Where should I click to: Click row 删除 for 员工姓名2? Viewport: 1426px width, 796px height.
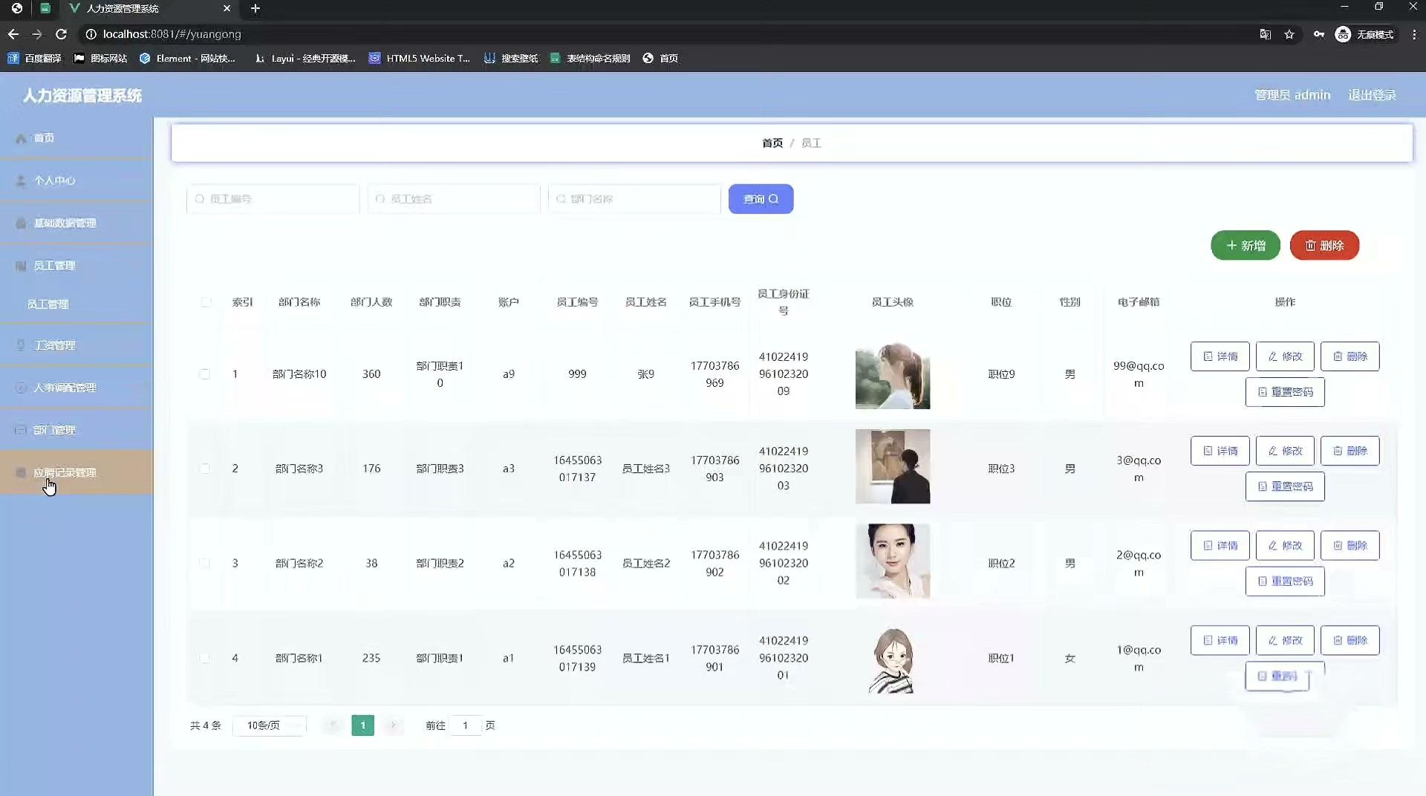coord(1350,545)
